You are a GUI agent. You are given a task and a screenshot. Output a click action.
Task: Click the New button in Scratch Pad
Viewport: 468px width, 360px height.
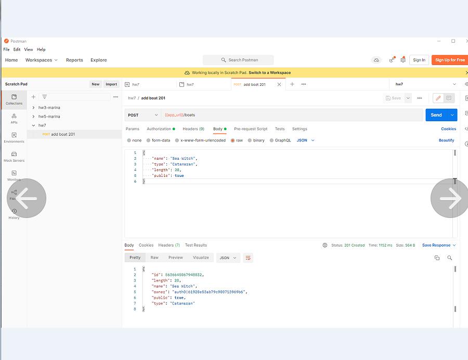point(96,84)
